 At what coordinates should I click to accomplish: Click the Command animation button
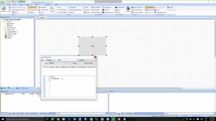(149, 7)
